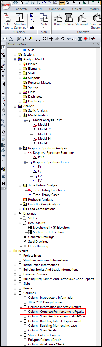Screen dimensions: 102x347
Task: Click the zoom magnifier icon in the toolbar
Action: 5,38
